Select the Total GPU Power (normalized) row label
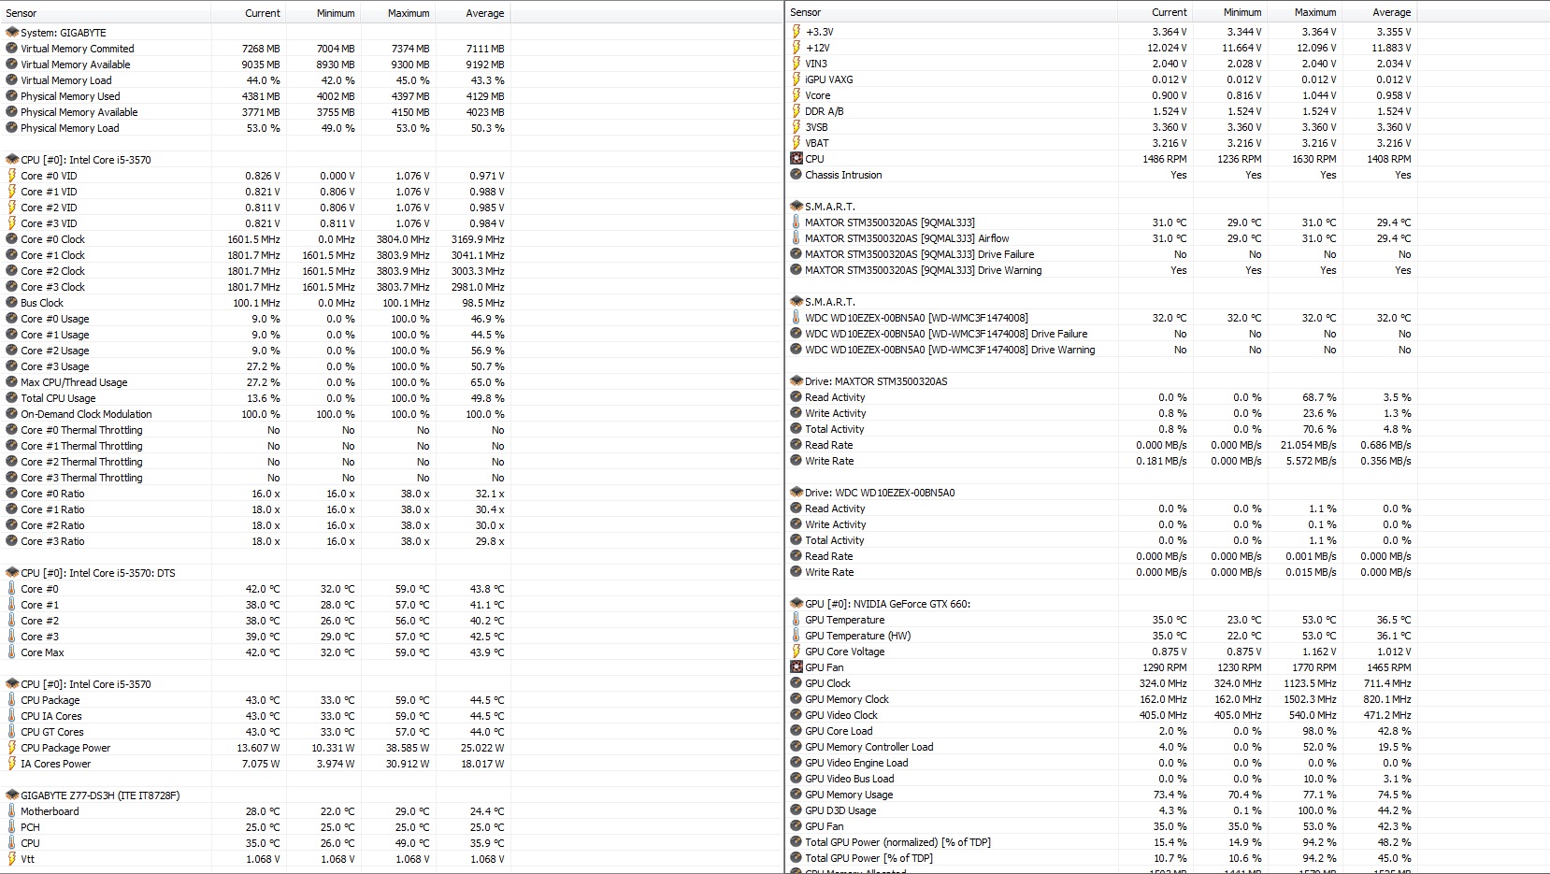The image size is (1550, 874). [x=897, y=842]
